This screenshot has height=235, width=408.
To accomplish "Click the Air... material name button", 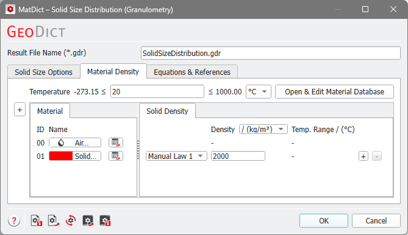I will coord(75,142).
